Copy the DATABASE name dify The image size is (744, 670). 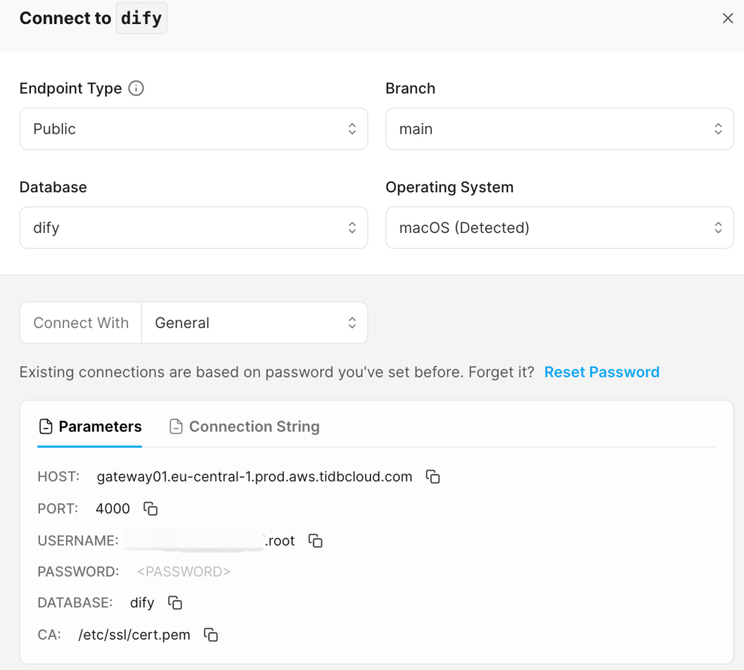[x=174, y=602]
